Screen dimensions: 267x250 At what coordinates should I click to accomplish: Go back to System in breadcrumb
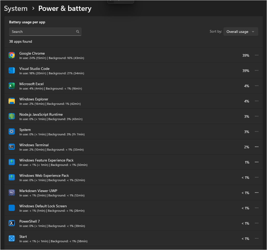(16, 9)
